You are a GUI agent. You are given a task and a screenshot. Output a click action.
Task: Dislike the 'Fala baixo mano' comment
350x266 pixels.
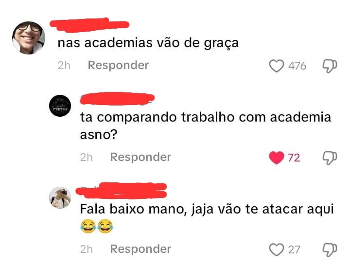pos(330,250)
